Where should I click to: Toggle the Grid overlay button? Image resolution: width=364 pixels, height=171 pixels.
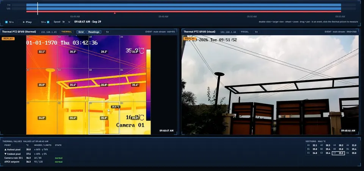click(x=81, y=32)
